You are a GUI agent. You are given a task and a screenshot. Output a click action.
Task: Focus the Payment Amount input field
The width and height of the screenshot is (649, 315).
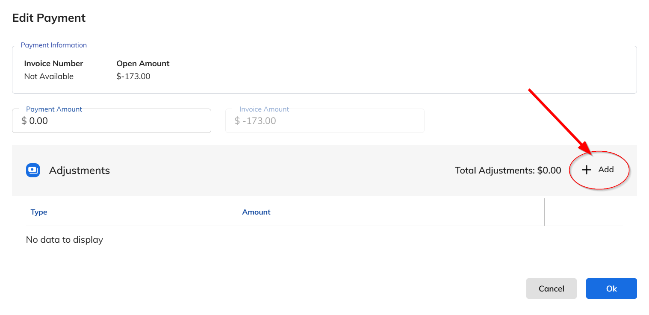pos(112,121)
